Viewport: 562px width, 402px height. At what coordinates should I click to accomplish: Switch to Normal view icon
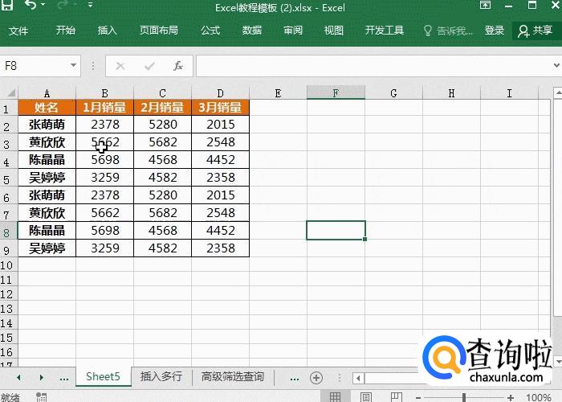click(335, 396)
